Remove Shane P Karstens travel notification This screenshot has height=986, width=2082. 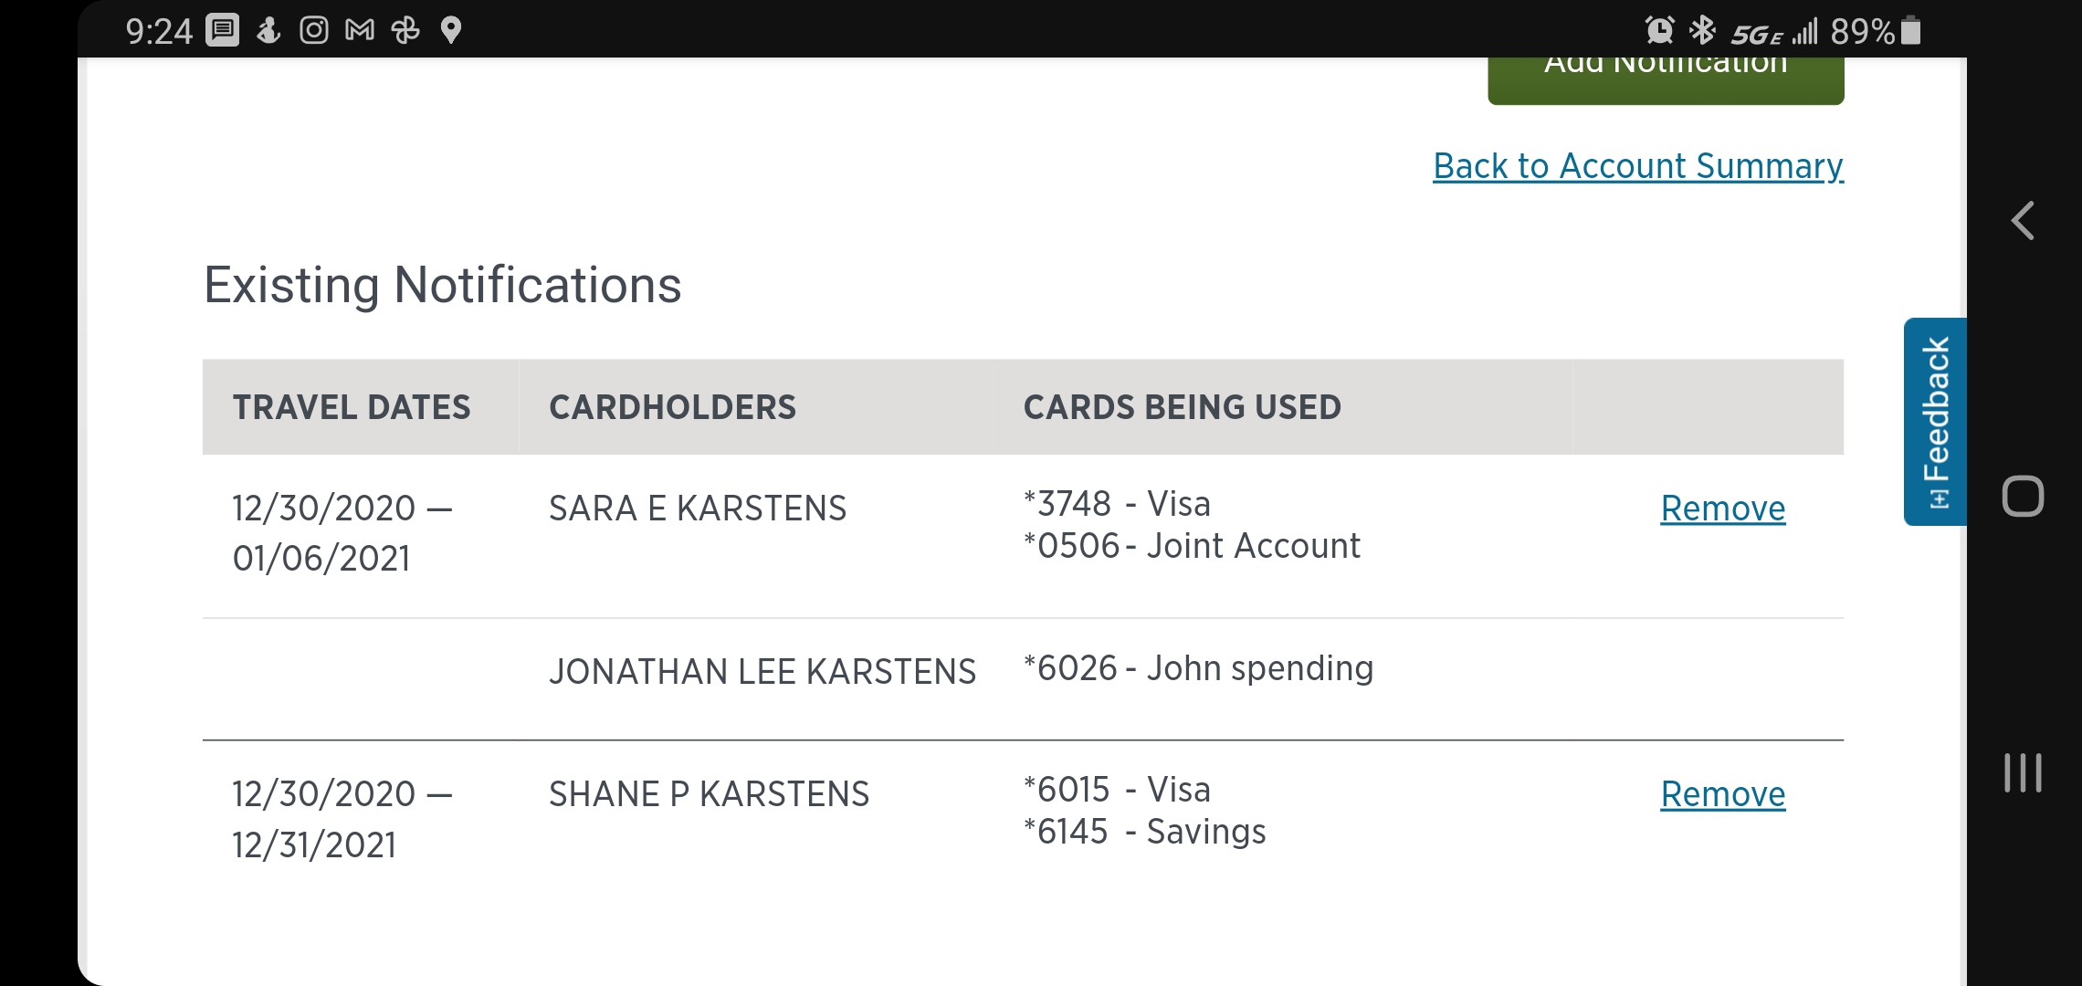pos(1722,794)
